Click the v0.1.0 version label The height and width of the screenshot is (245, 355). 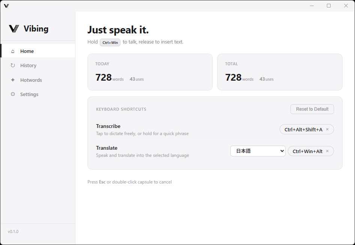tap(13, 231)
